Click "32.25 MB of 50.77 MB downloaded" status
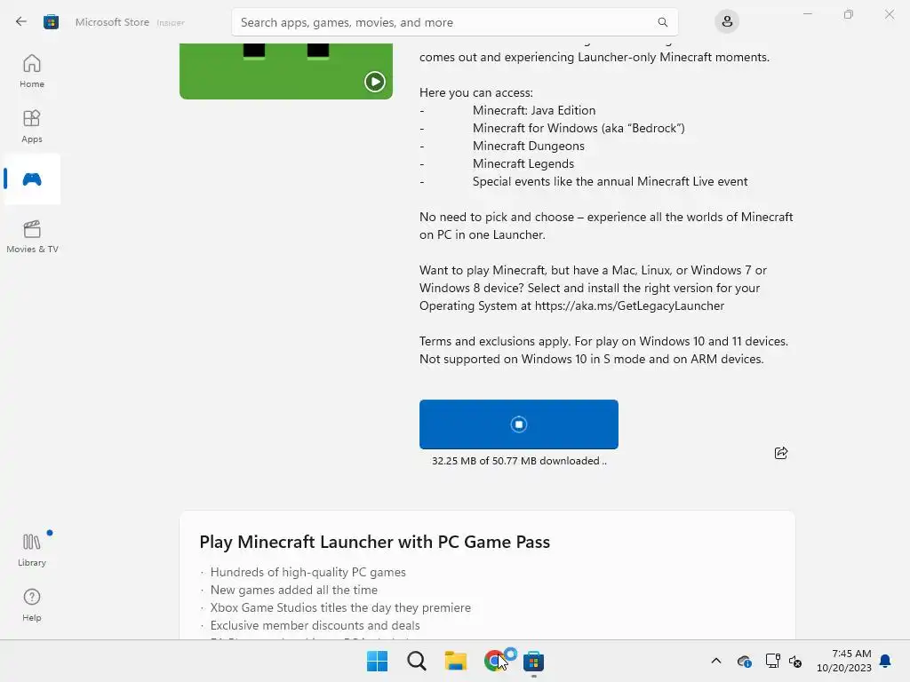 tap(519, 461)
